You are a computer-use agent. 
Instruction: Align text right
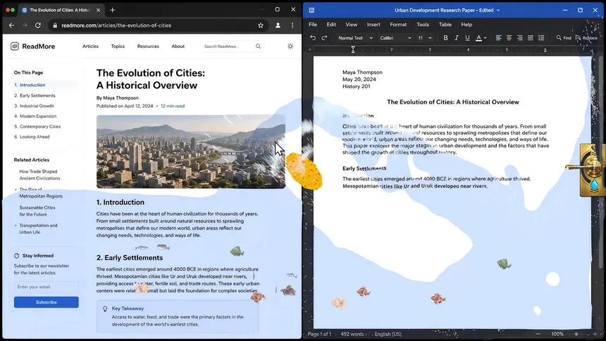pyautogui.click(x=520, y=38)
